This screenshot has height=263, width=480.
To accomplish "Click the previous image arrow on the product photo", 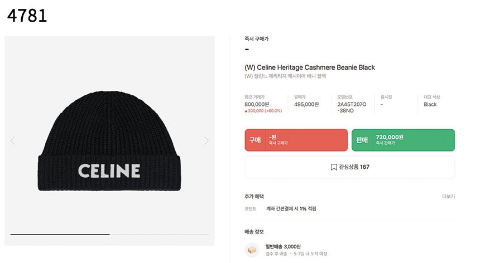I will tap(13, 140).
